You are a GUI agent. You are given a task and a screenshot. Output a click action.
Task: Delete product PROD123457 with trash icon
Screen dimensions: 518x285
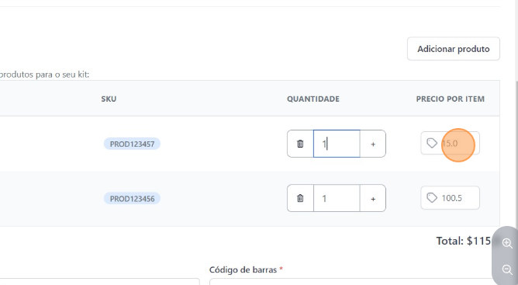pos(300,144)
